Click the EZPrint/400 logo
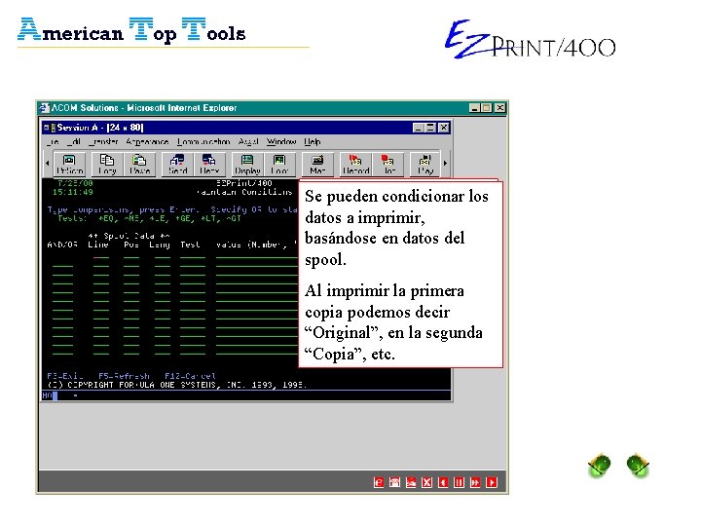Viewport: 701px width, 526px height. click(531, 39)
